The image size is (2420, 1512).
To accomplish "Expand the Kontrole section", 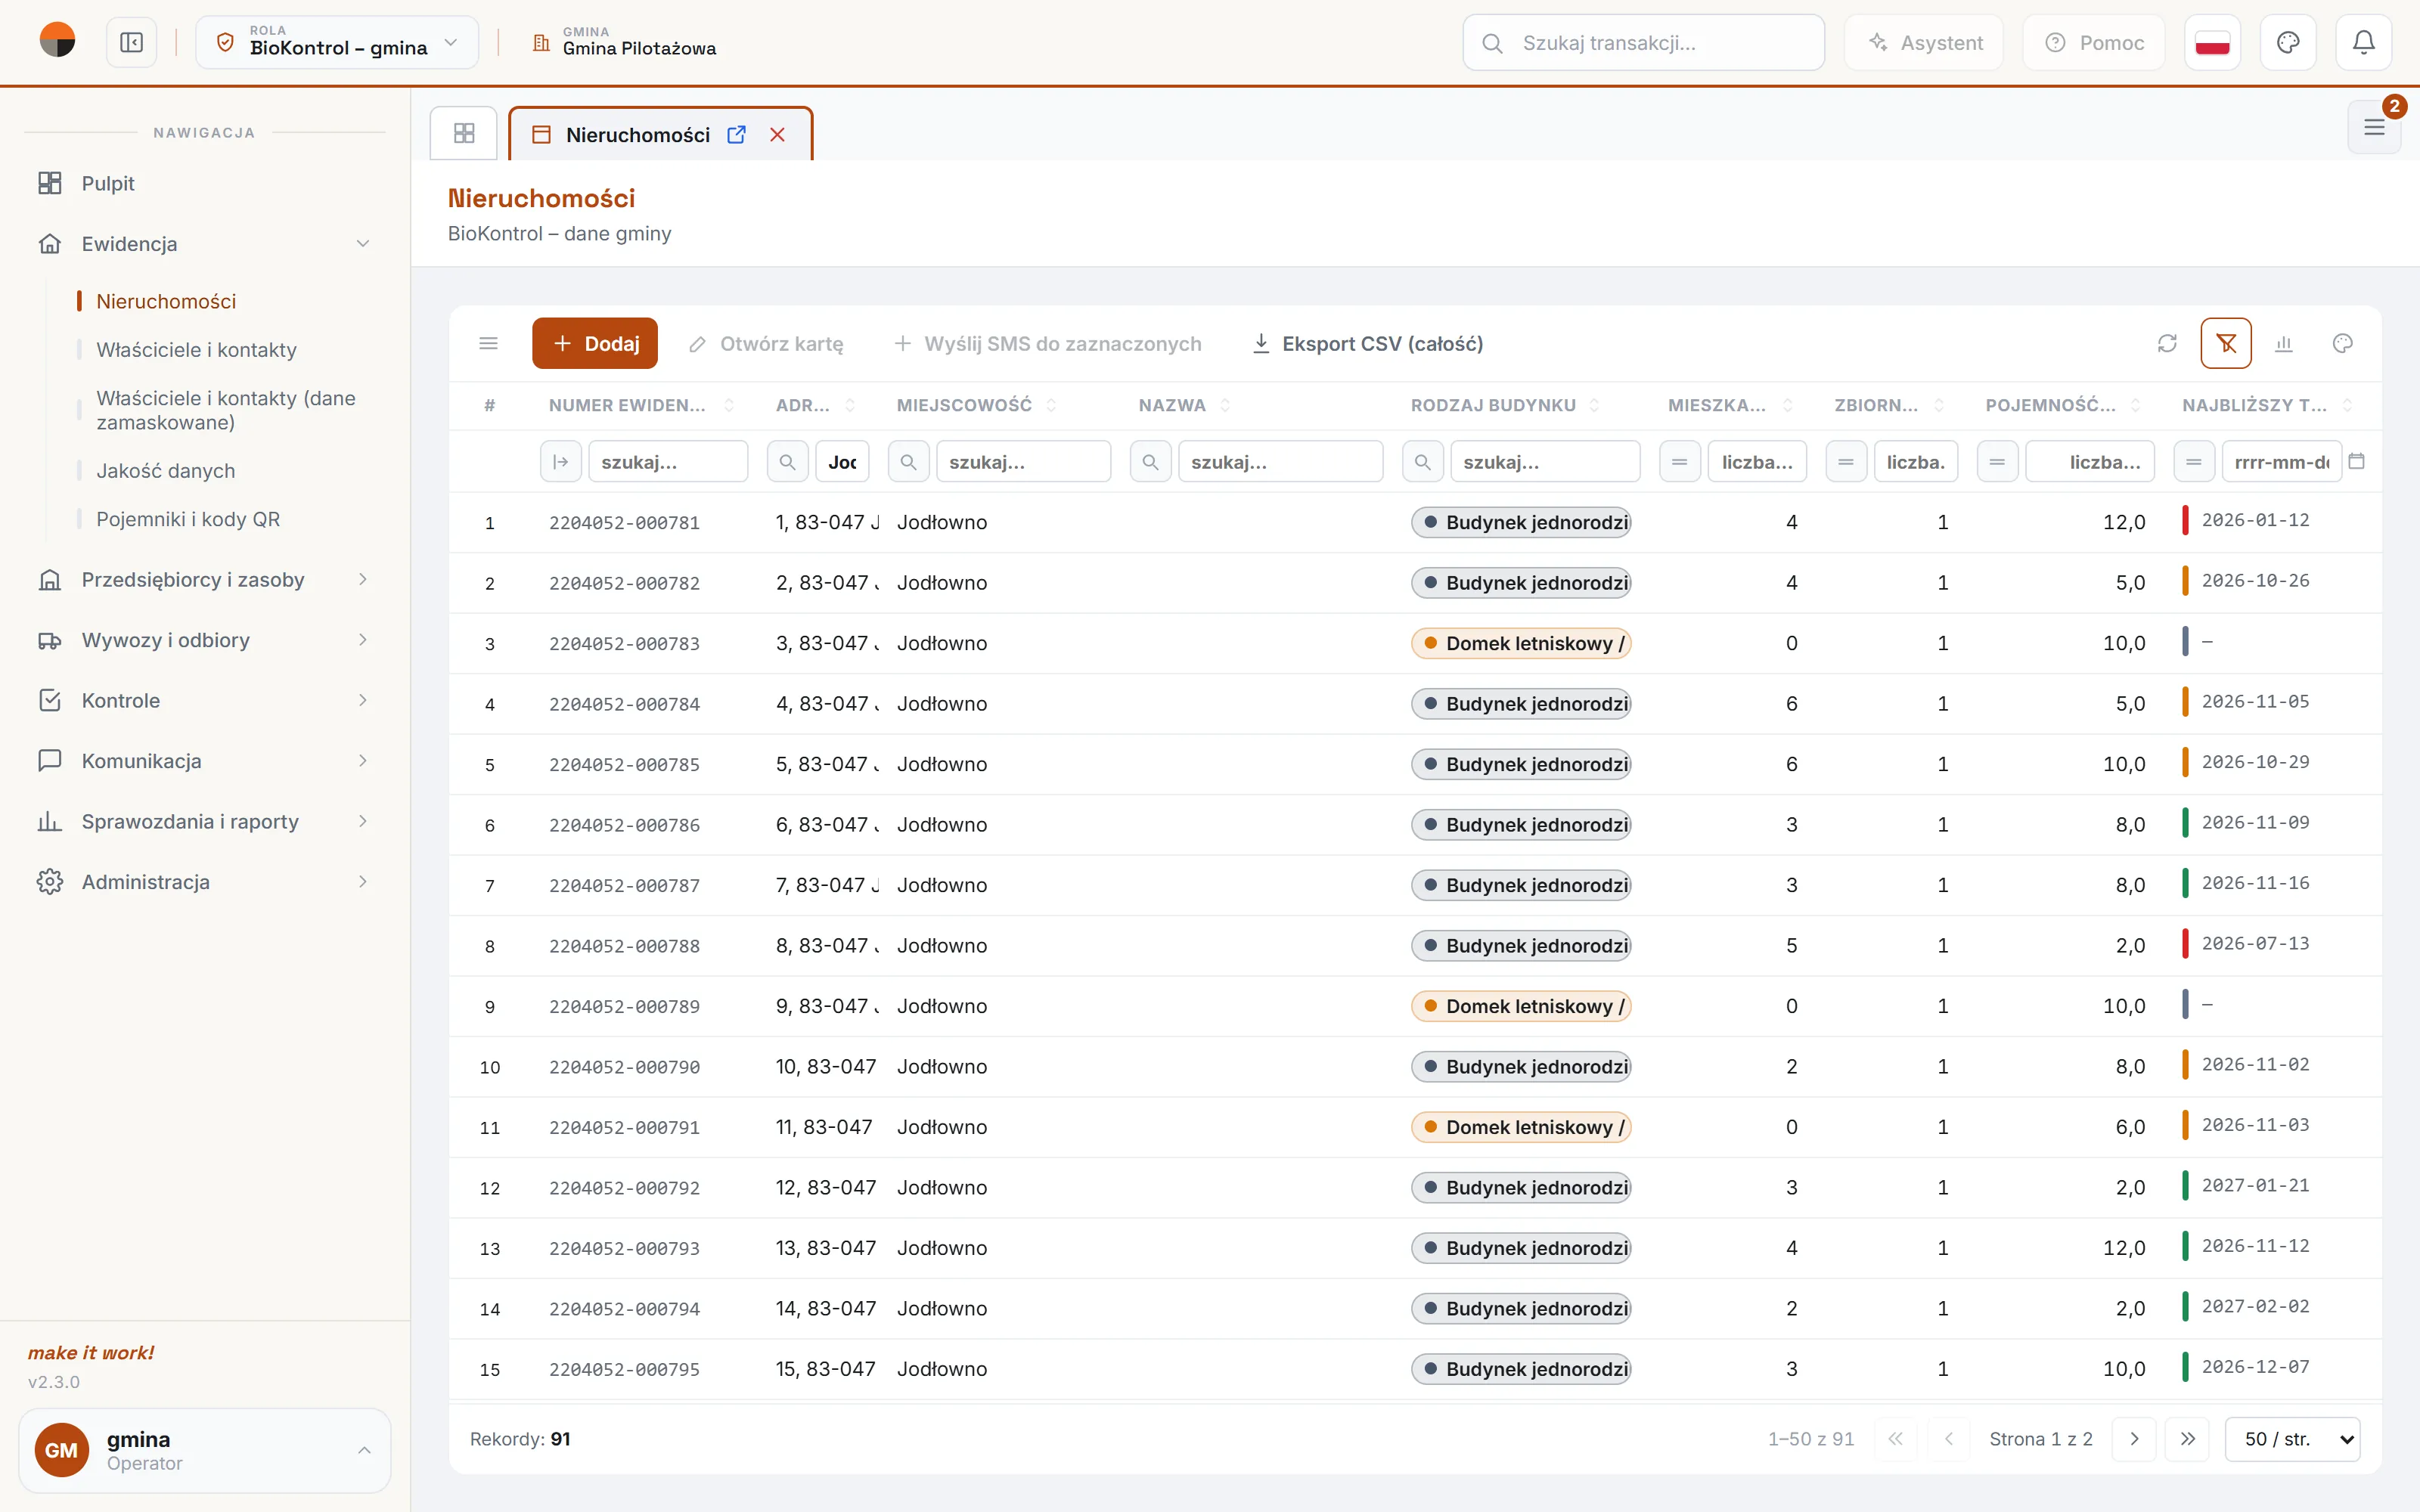I will tap(204, 701).
